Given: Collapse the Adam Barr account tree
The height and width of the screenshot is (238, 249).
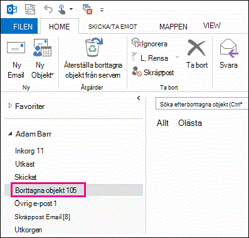Looking at the screenshot, I should (10, 134).
